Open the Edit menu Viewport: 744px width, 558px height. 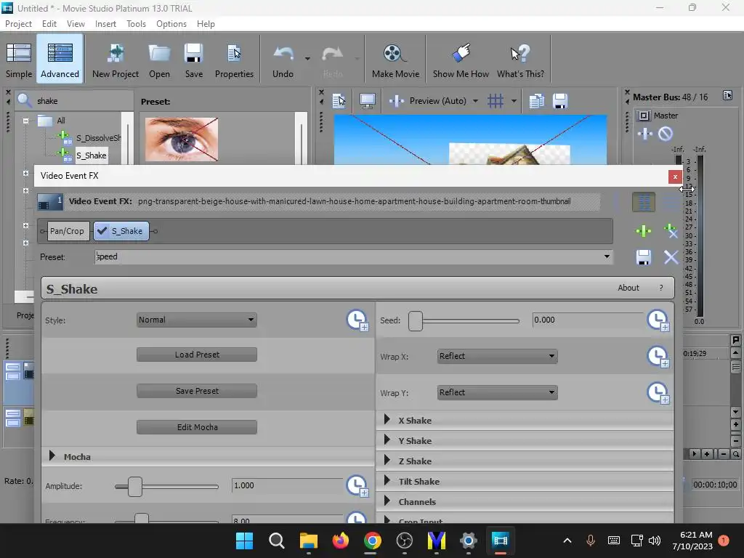pos(49,24)
